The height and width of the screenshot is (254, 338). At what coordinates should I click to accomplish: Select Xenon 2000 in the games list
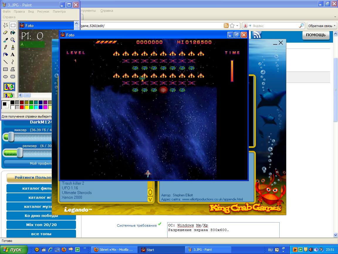click(x=72, y=197)
